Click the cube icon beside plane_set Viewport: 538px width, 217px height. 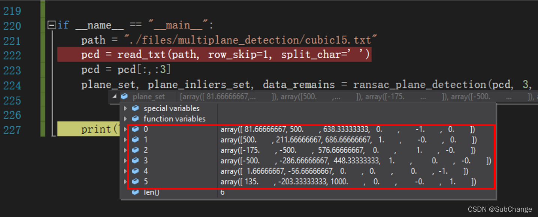[x=124, y=97]
